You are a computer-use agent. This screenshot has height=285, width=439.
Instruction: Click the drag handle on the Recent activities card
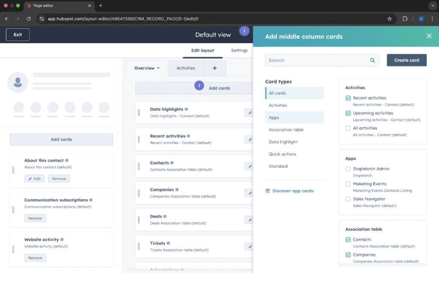pyautogui.click(x=139, y=139)
